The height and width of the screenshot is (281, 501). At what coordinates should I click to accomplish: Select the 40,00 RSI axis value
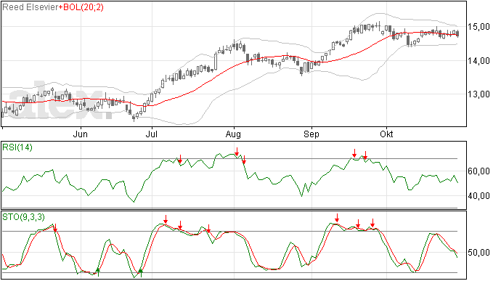click(x=478, y=195)
